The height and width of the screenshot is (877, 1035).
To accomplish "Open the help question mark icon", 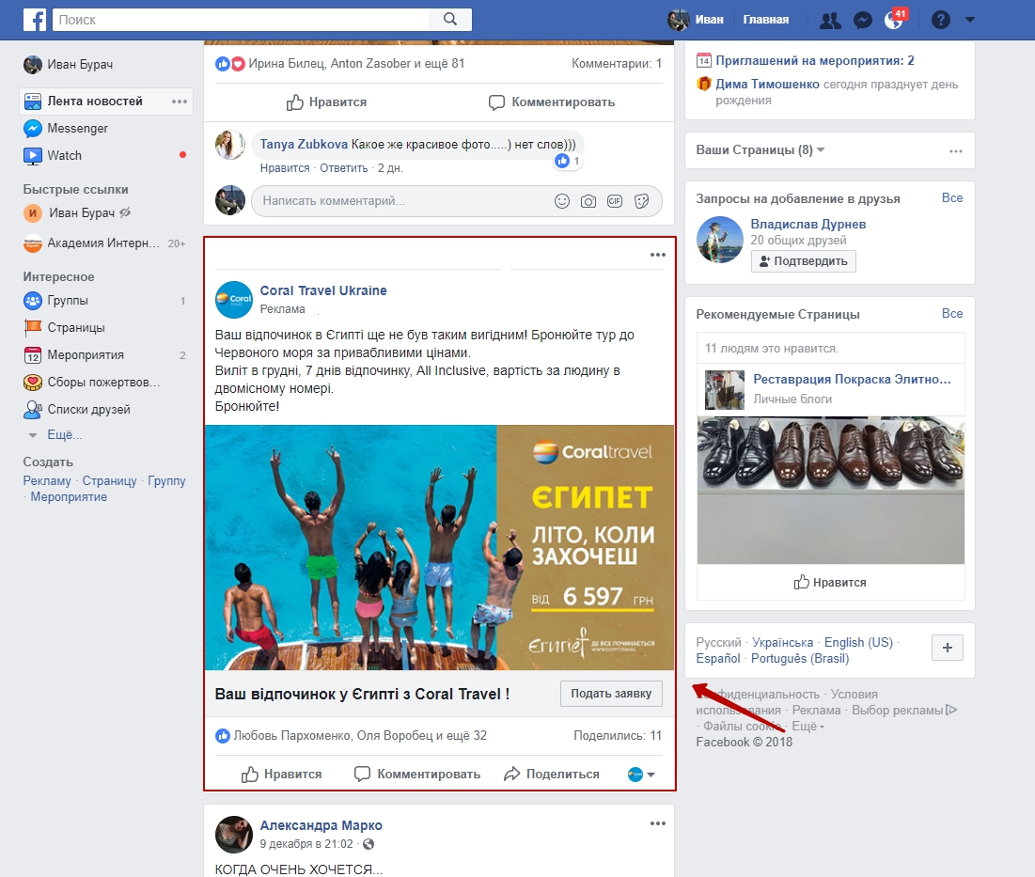I will tap(940, 20).
